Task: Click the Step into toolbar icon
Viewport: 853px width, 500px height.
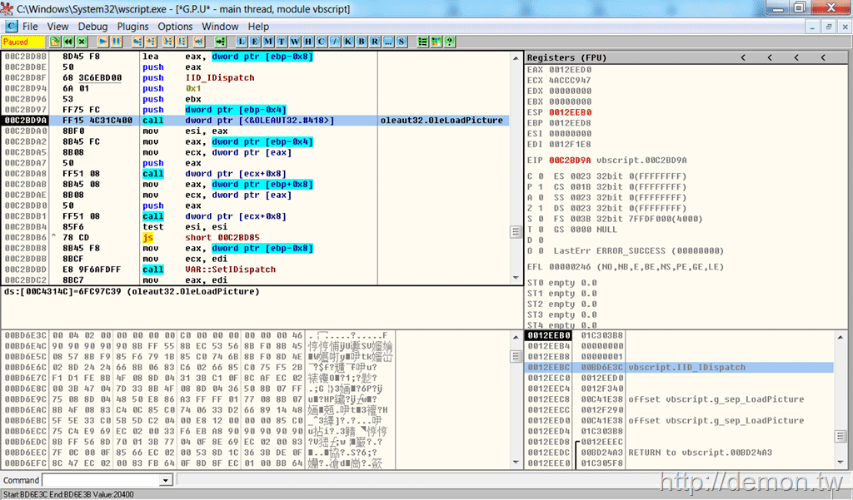Action: pyautogui.click(x=138, y=41)
